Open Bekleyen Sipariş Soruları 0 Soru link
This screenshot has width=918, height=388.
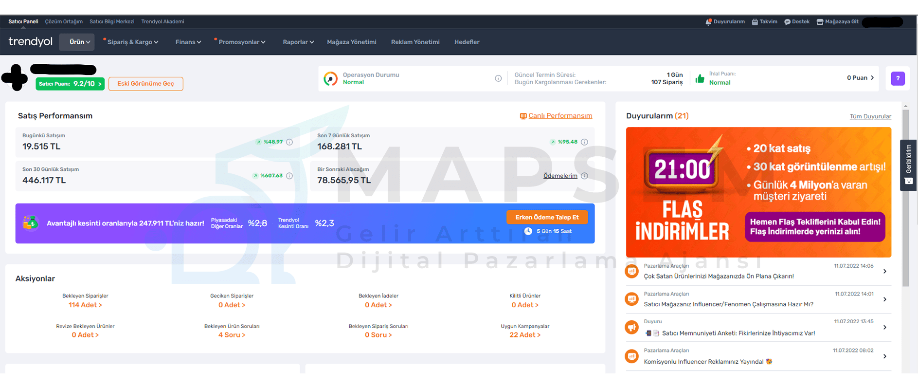tap(378, 335)
